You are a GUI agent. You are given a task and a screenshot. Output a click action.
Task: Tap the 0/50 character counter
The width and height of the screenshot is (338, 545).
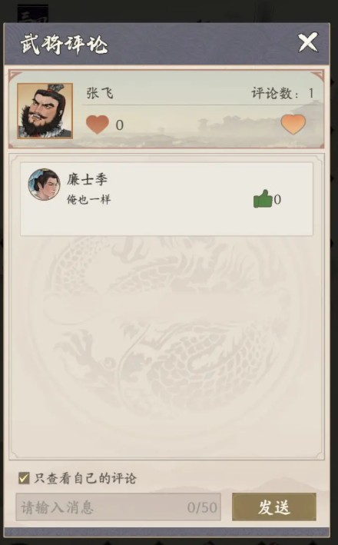click(202, 507)
